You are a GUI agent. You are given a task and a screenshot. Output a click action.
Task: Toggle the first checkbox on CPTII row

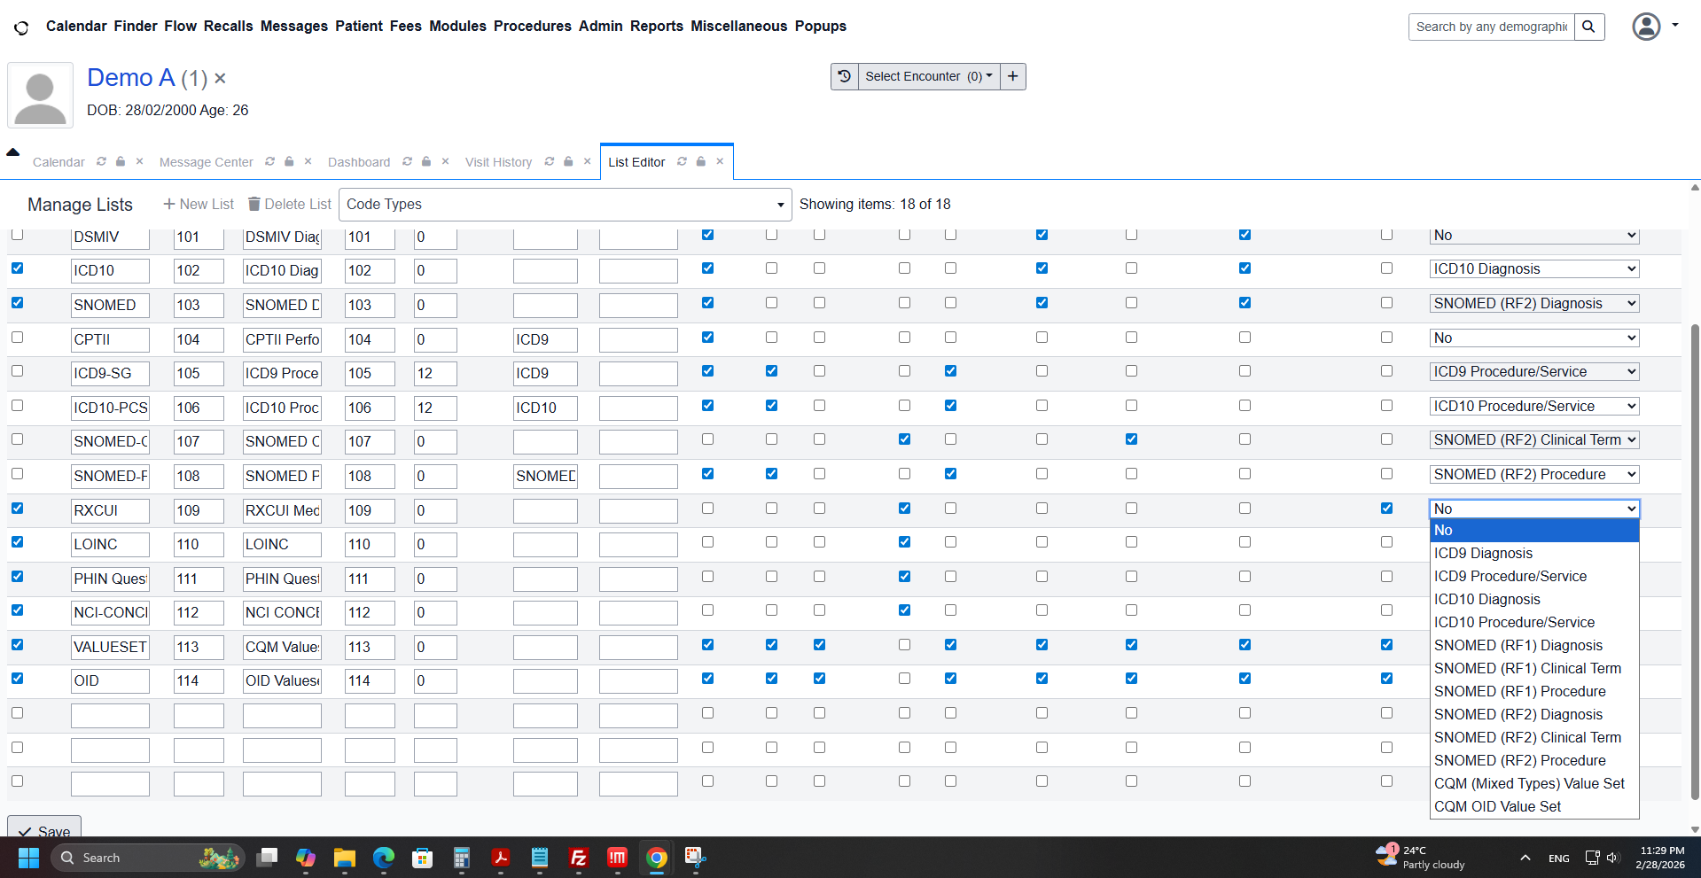[18, 338]
